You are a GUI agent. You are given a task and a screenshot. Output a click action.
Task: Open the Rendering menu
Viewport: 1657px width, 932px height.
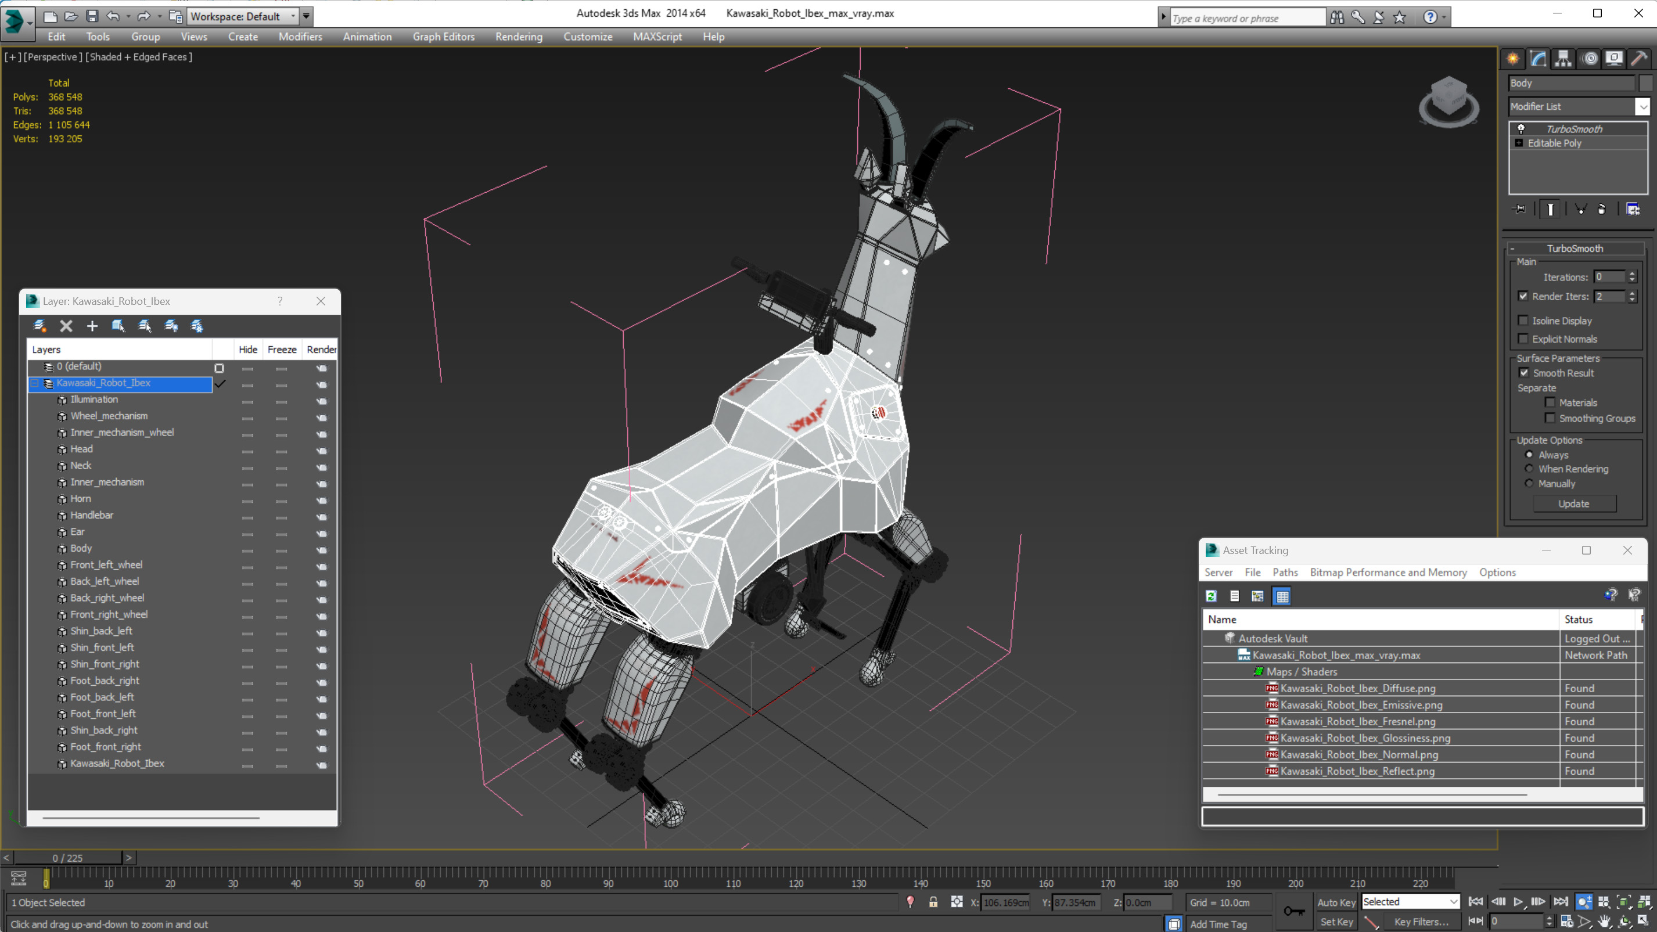pyautogui.click(x=519, y=37)
